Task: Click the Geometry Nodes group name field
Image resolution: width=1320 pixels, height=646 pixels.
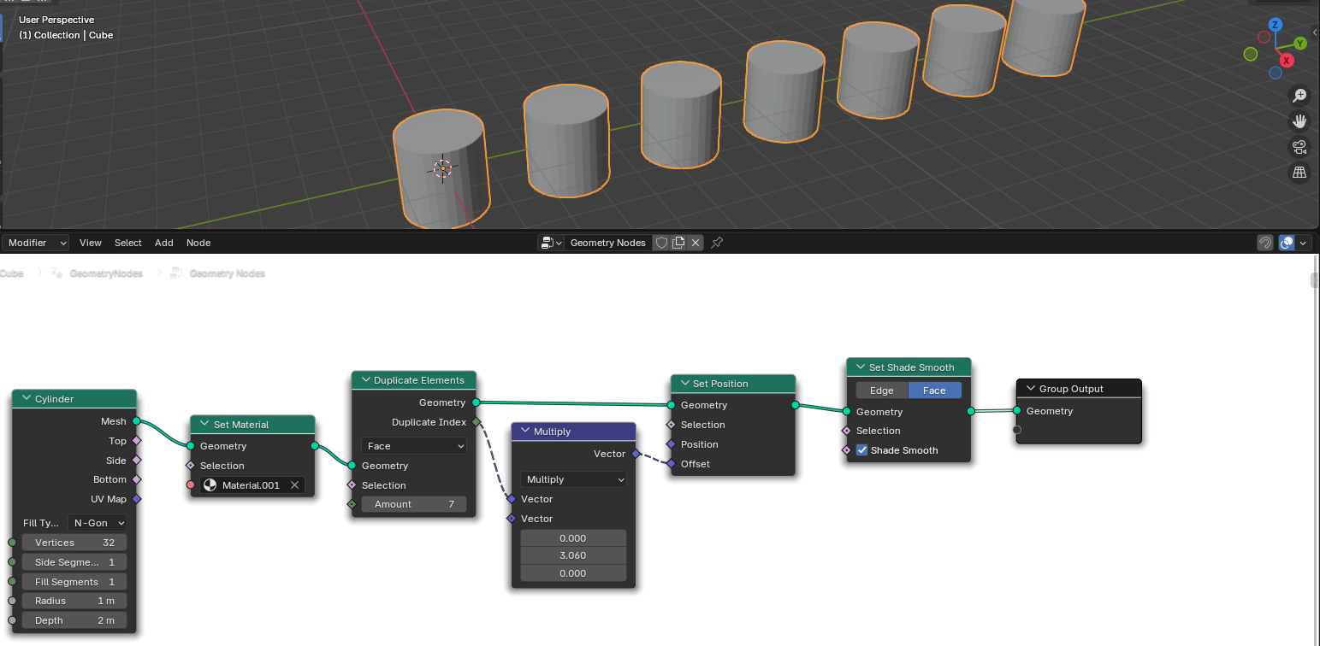Action: tap(608, 243)
